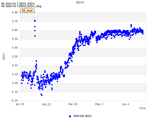Click the 0.70 y-axis tick label
Image resolution: width=161 pixels, height=121 pixels.
[x=15, y=21]
